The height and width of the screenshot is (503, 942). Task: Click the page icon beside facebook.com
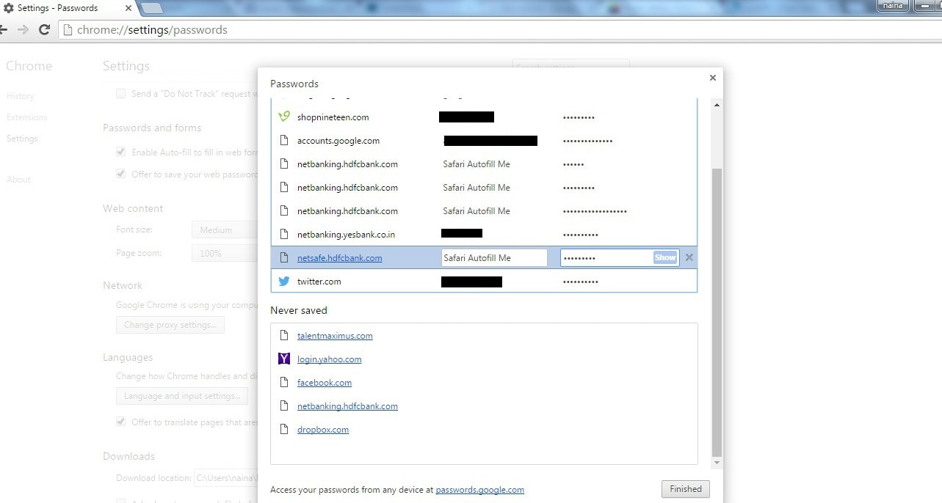click(x=284, y=383)
